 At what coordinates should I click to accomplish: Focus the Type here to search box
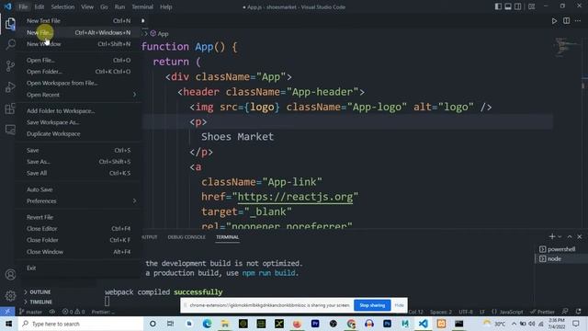(x=81, y=324)
